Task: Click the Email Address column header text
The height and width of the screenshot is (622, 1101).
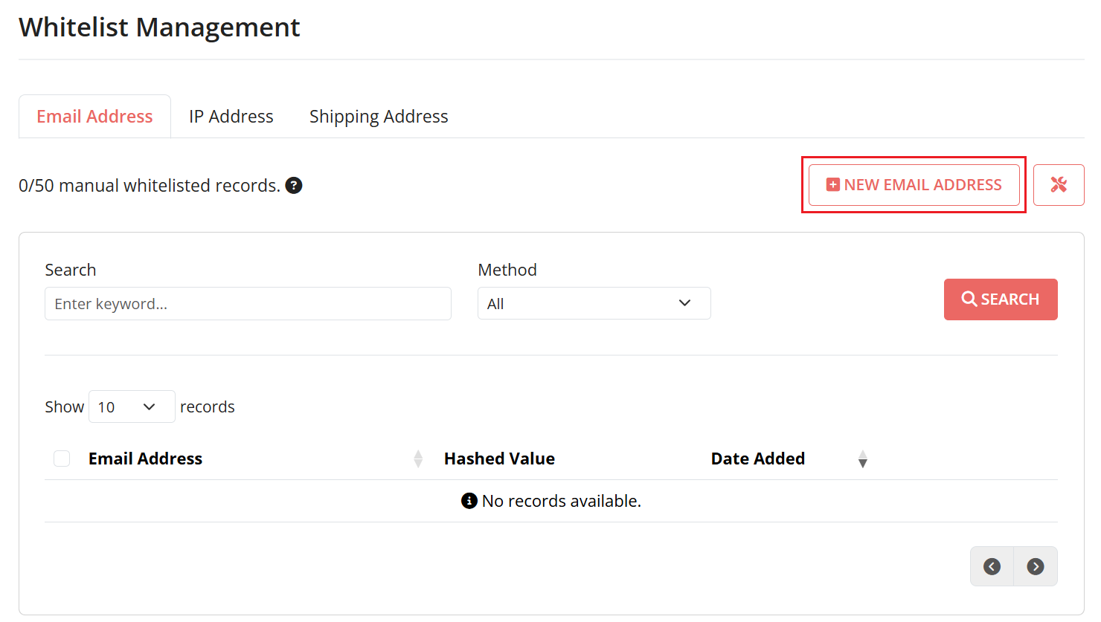Action: tap(145, 459)
